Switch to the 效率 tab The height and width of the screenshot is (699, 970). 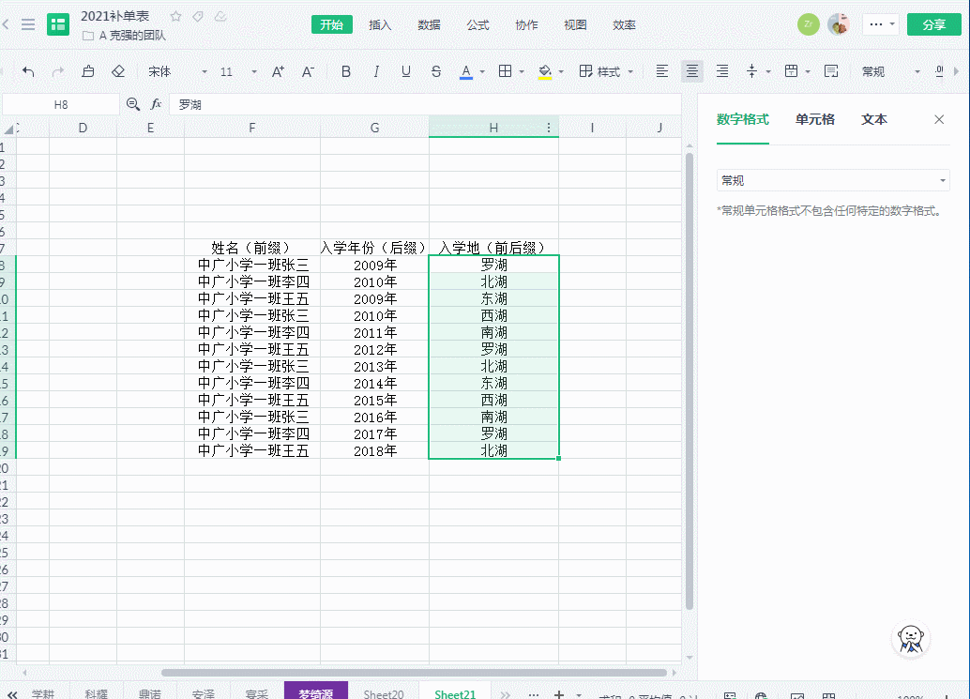tap(624, 24)
